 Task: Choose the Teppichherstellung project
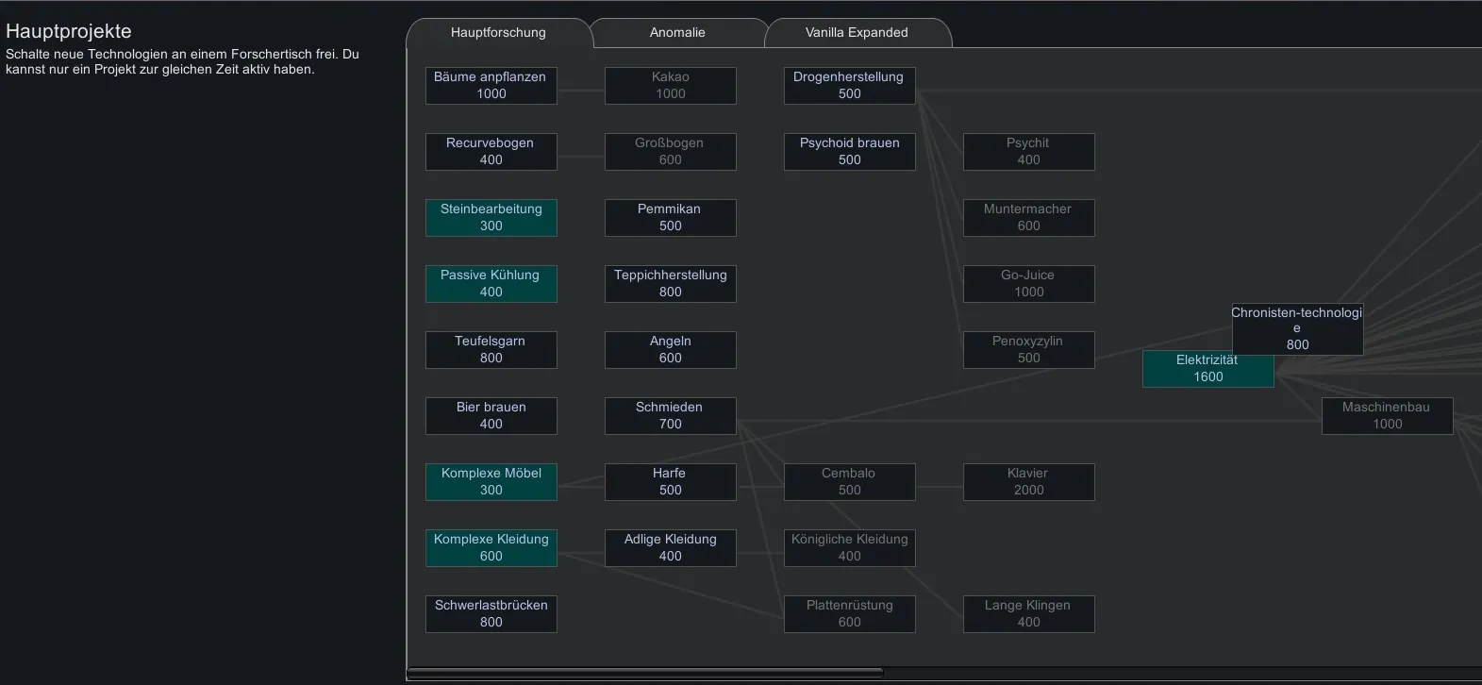click(x=670, y=283)
